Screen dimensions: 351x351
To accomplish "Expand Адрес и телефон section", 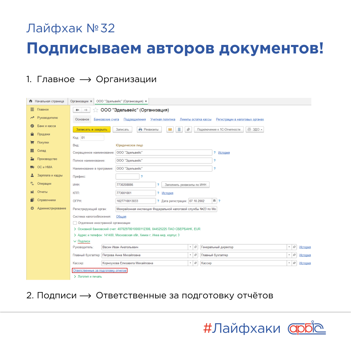I will tap(75, 235).
